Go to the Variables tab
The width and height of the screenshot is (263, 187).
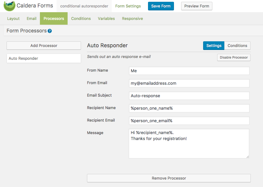pyautogui.click(x=106, y=18)
